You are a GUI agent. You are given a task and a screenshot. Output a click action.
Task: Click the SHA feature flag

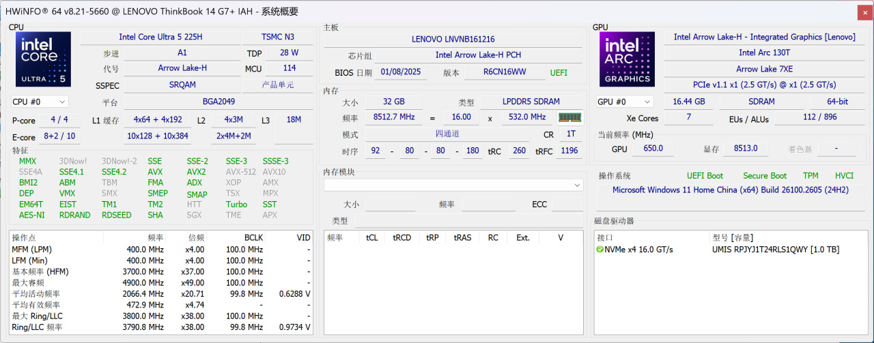click(x=155, y=215)
